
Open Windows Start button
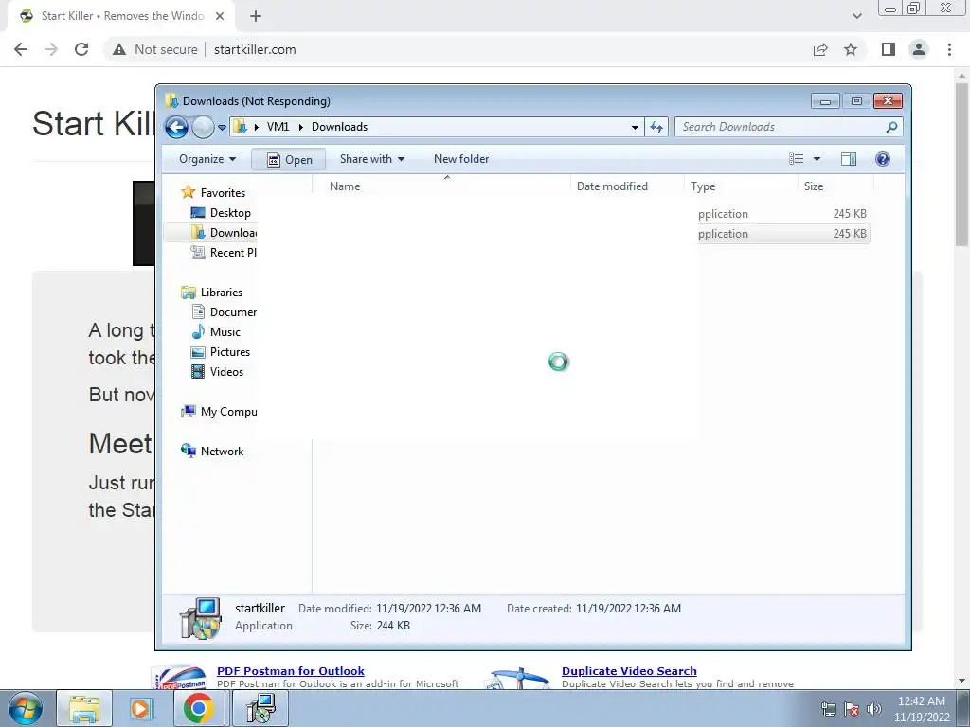[25, 708]
